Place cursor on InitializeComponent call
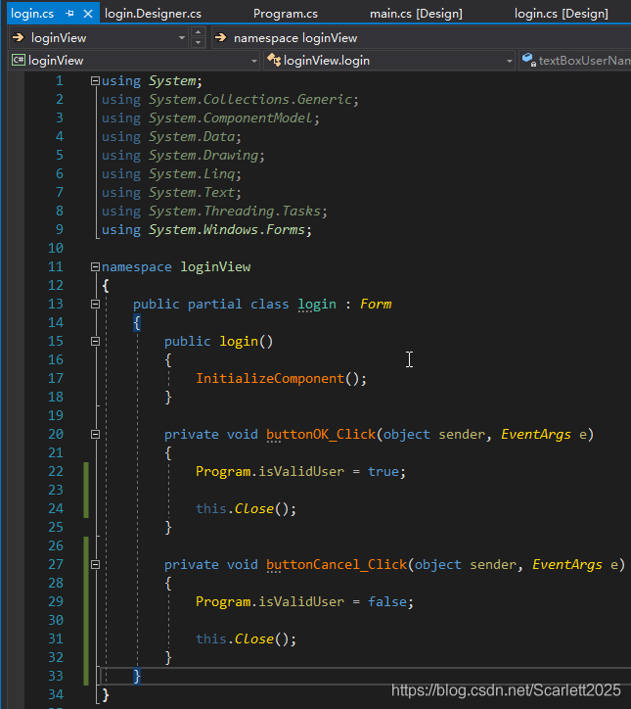Image resolution: width=631 pixels, height=709 pixels. point(269,379)
